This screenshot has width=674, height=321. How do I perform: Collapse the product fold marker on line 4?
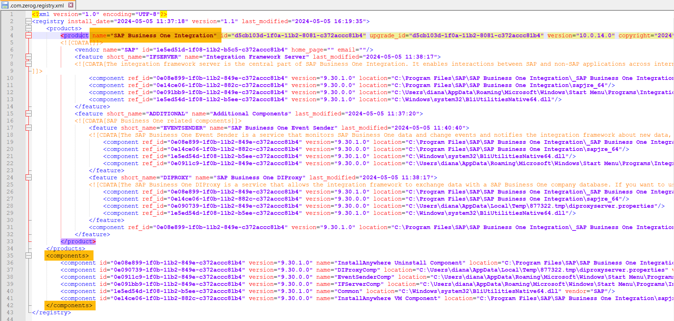click(28, 36)
